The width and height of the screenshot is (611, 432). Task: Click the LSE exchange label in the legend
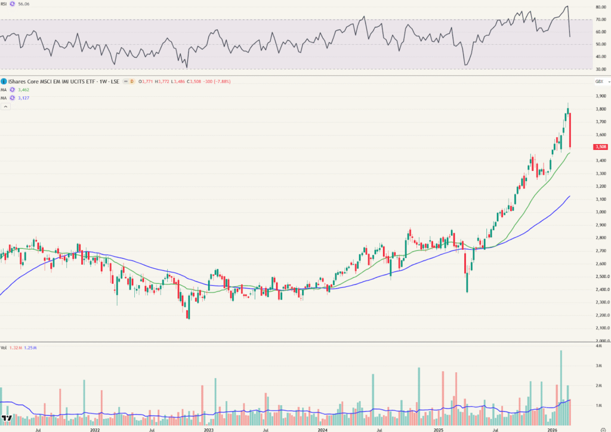click(116, 81)
